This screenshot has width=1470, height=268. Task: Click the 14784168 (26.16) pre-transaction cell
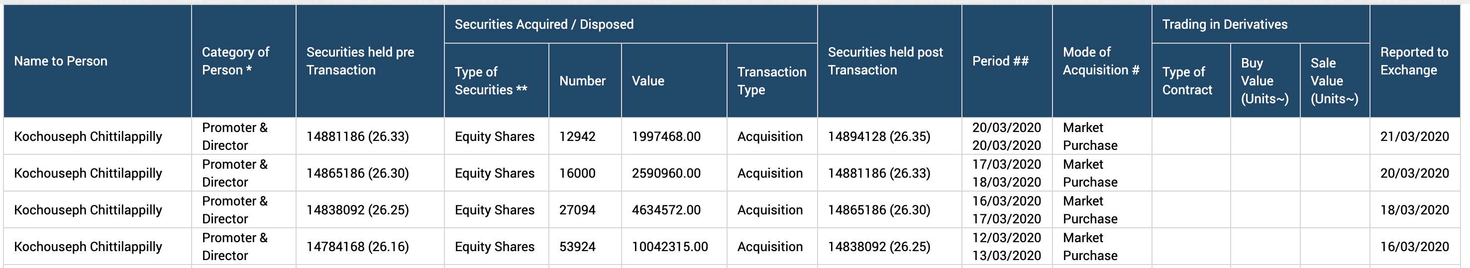coord(357,246)
